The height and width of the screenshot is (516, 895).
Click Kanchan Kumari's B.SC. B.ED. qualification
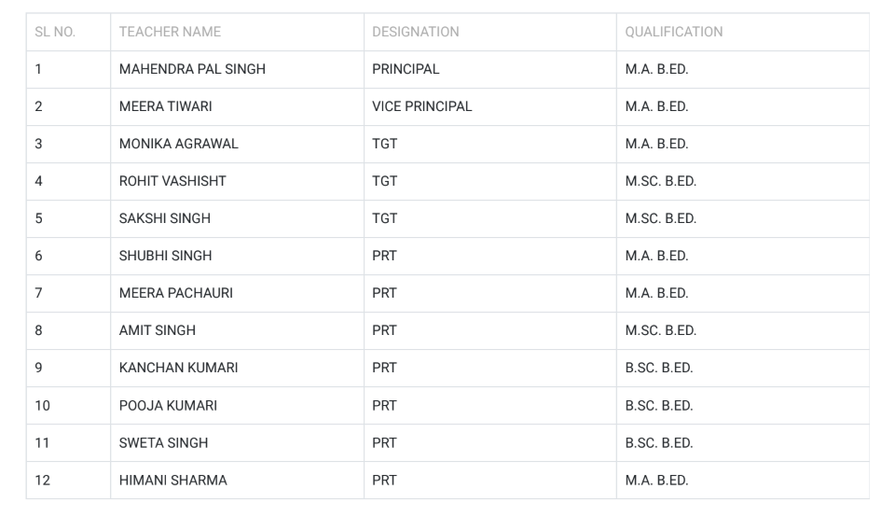(x=658, y=368)
